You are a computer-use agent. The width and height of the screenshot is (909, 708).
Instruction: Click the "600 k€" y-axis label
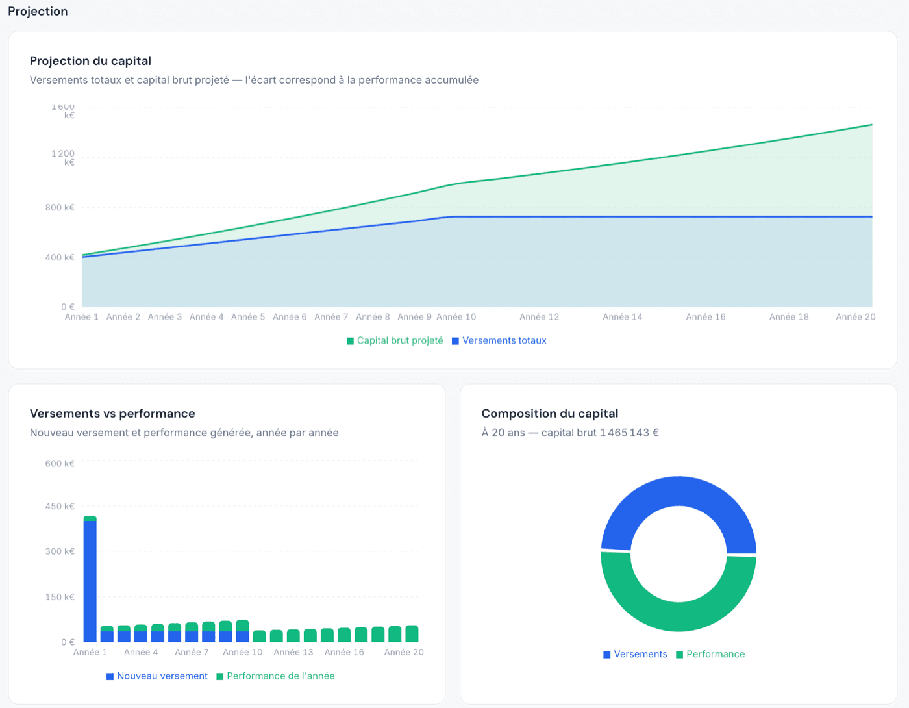coord(60,464)
